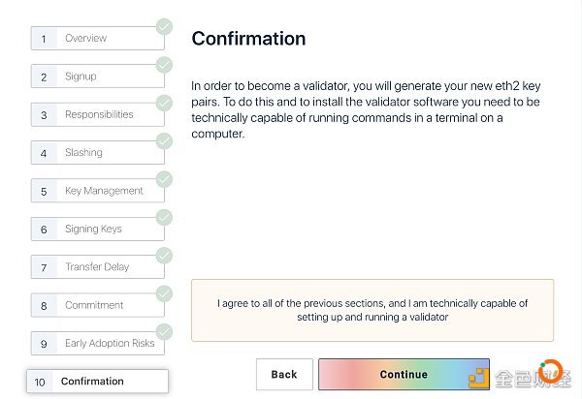Click the orange circle watermark logo
582x399 pixels.
click(x=550, y=371)
